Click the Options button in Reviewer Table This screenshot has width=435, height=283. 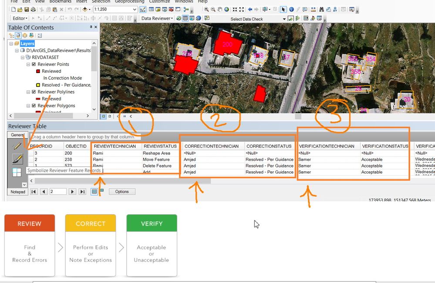point(121,192)
